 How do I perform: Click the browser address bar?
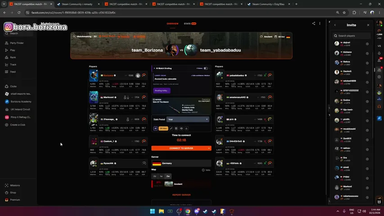point(181,13)
